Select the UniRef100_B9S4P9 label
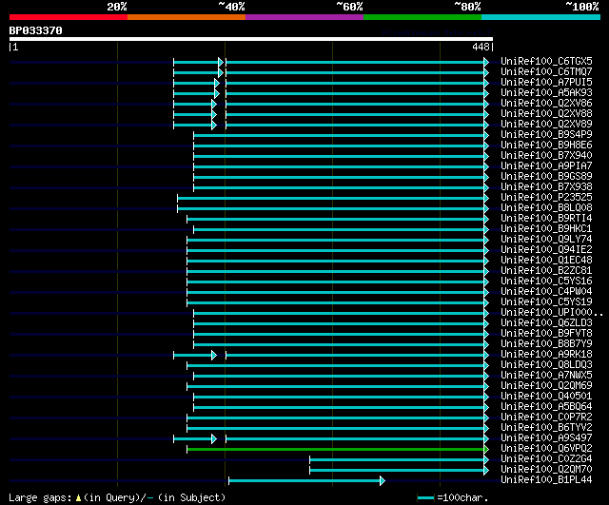Image resolution: width=609 pixels, height=505 pixels. [546, 135]
